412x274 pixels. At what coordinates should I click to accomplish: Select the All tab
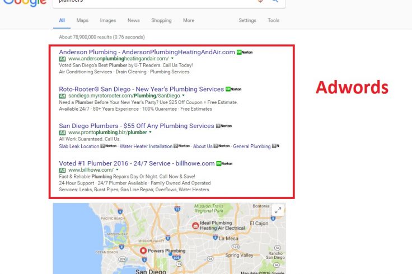tap(62, 21)
